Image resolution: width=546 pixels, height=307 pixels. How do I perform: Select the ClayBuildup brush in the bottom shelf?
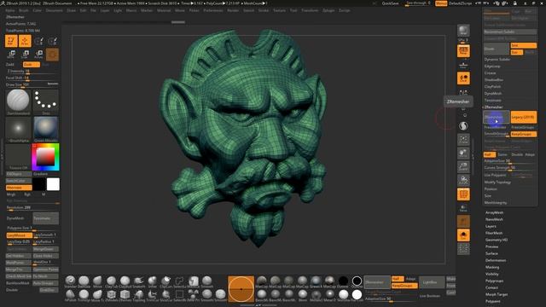(x=125, y=281)
